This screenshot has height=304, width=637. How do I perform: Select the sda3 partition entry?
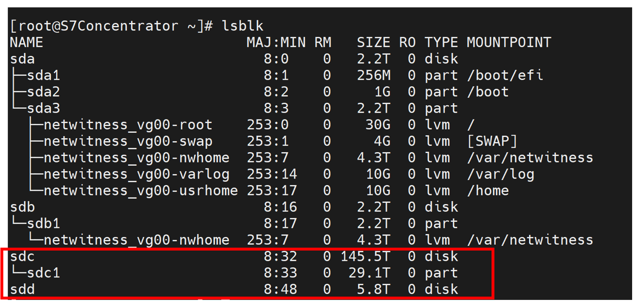43,108
